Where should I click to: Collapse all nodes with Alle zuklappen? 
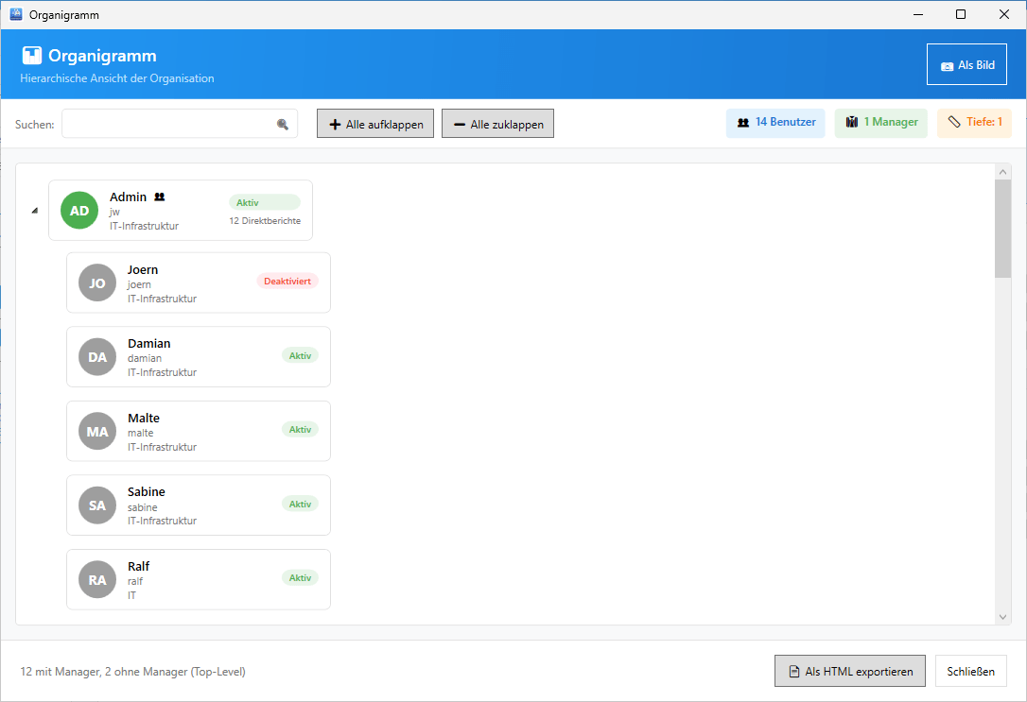pos(497,124)
